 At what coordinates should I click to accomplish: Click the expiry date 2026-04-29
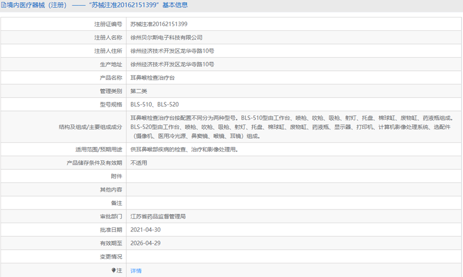click(145, 243)
